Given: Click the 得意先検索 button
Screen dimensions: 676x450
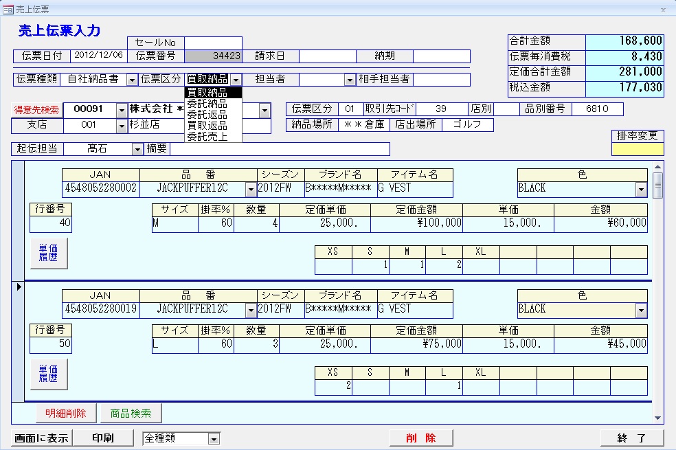Looking at the screenshot, I should click(37, 110).
